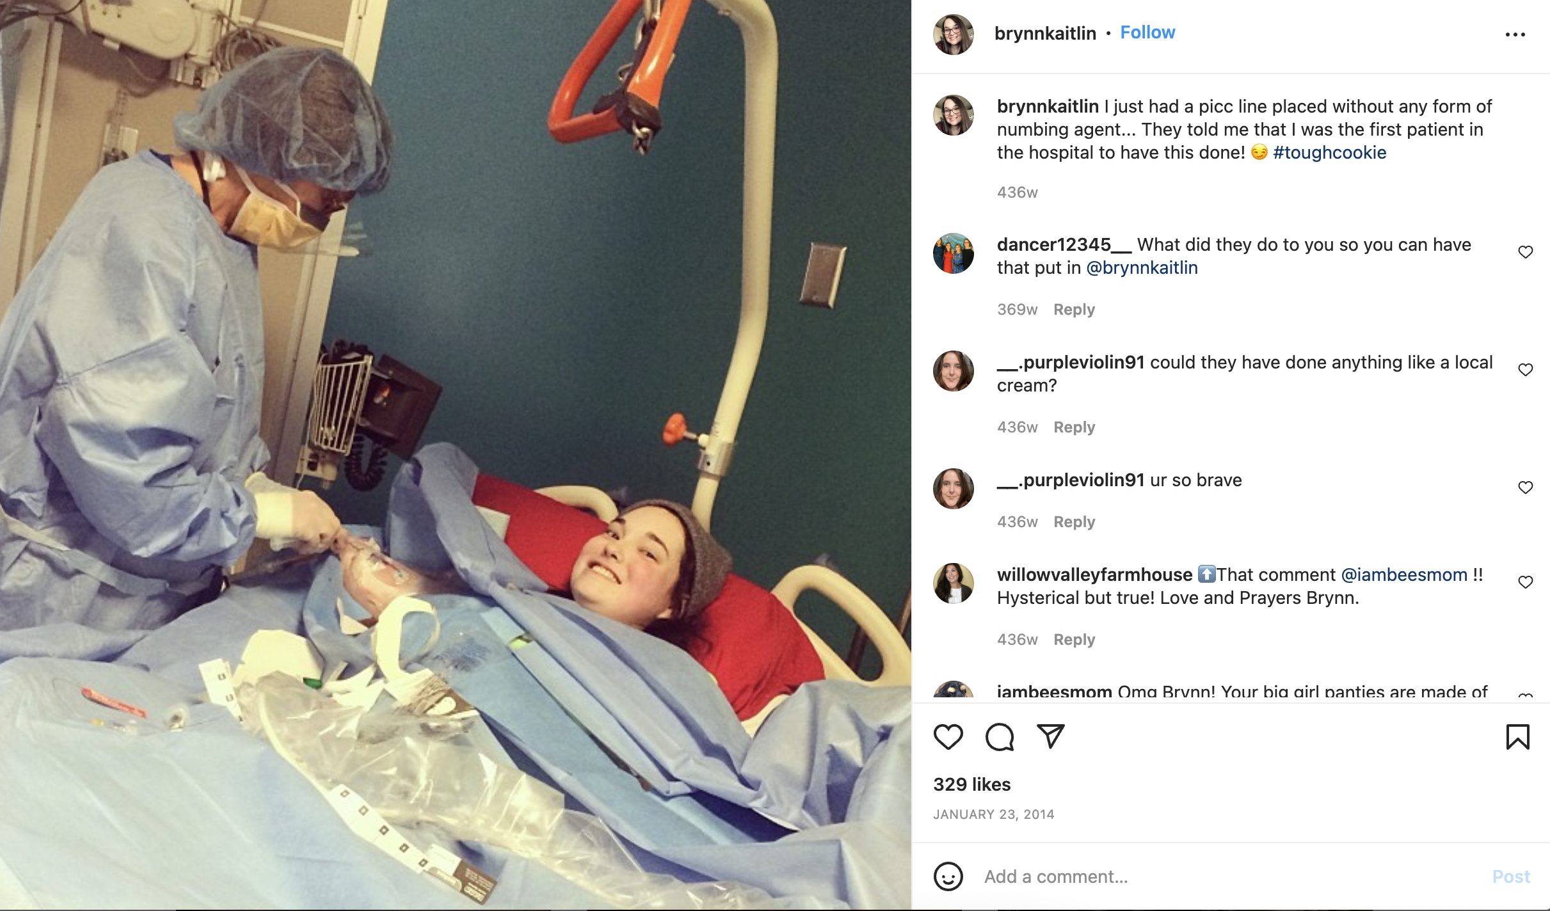The image size is (1550, 911).
Task: Follow brynnkaitlin
Action: (1147, 33)
